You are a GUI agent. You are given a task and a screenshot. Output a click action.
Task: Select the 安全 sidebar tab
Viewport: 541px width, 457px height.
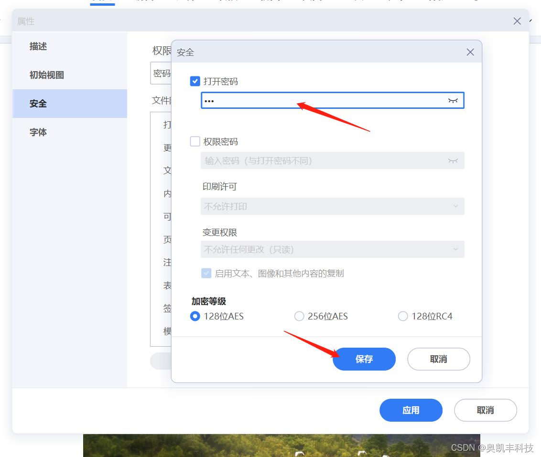pos(70,104)
